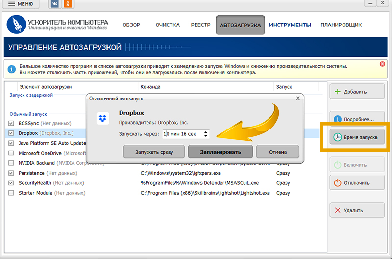Toggle the BCSSync checkbox

click(11, 123)
